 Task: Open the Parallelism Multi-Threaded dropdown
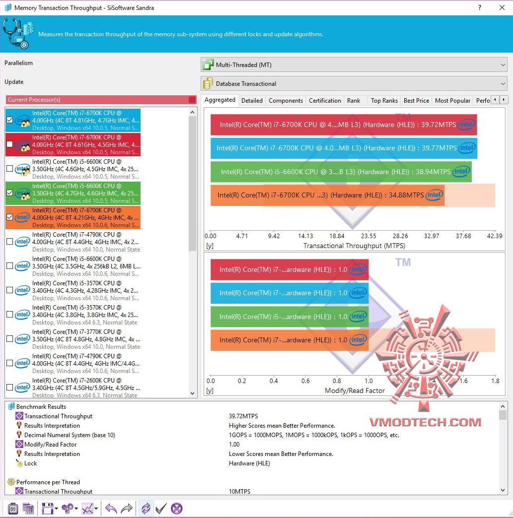click(354, 65)
